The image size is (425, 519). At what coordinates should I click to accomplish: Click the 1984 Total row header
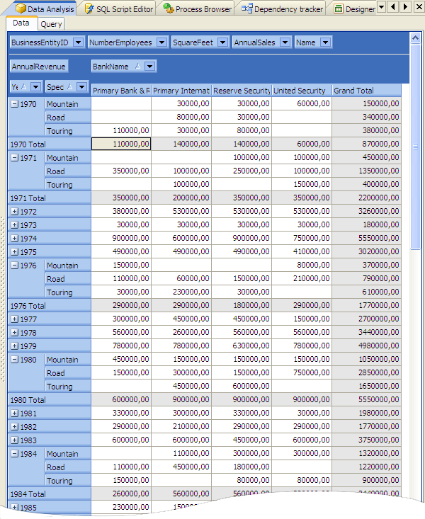point(50,494)
